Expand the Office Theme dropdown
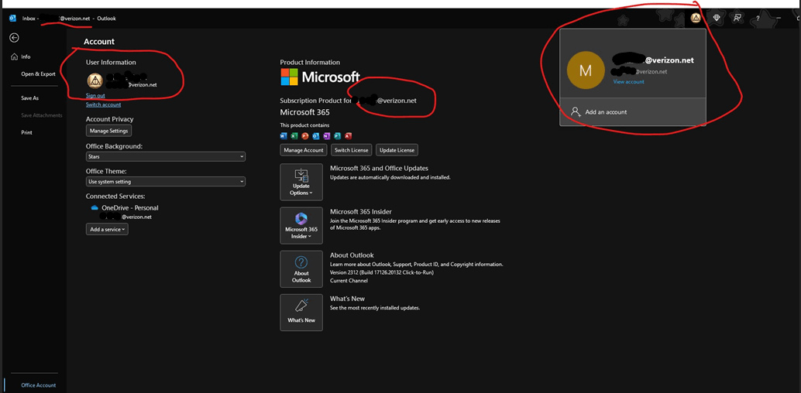 click(x=166, y=182)
